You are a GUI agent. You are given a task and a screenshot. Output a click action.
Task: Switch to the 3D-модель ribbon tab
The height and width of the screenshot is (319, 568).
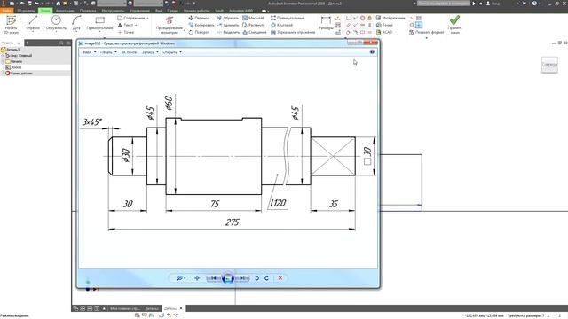pos(26,11)
